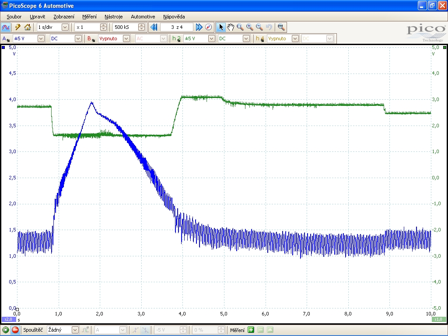
Task: Go to previous waveform buffer
Action: (154, 27)
